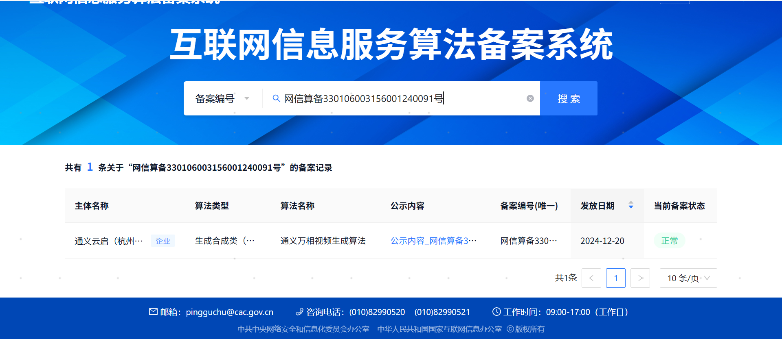This screenshot has height=339, width=782.
Task: Click the 发放日期 column header
Action: click(x=597, y=206)
